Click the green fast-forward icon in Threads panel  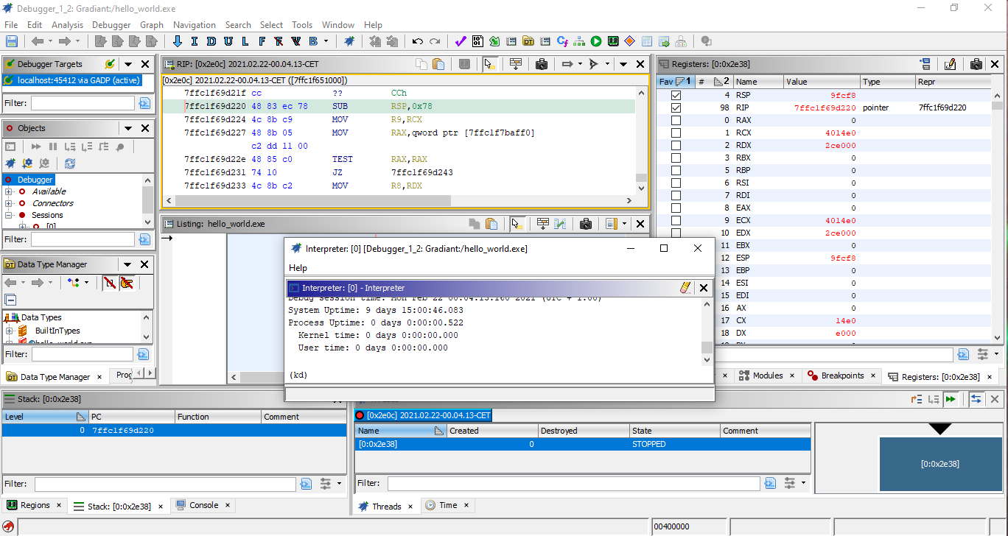pos(951,399)
